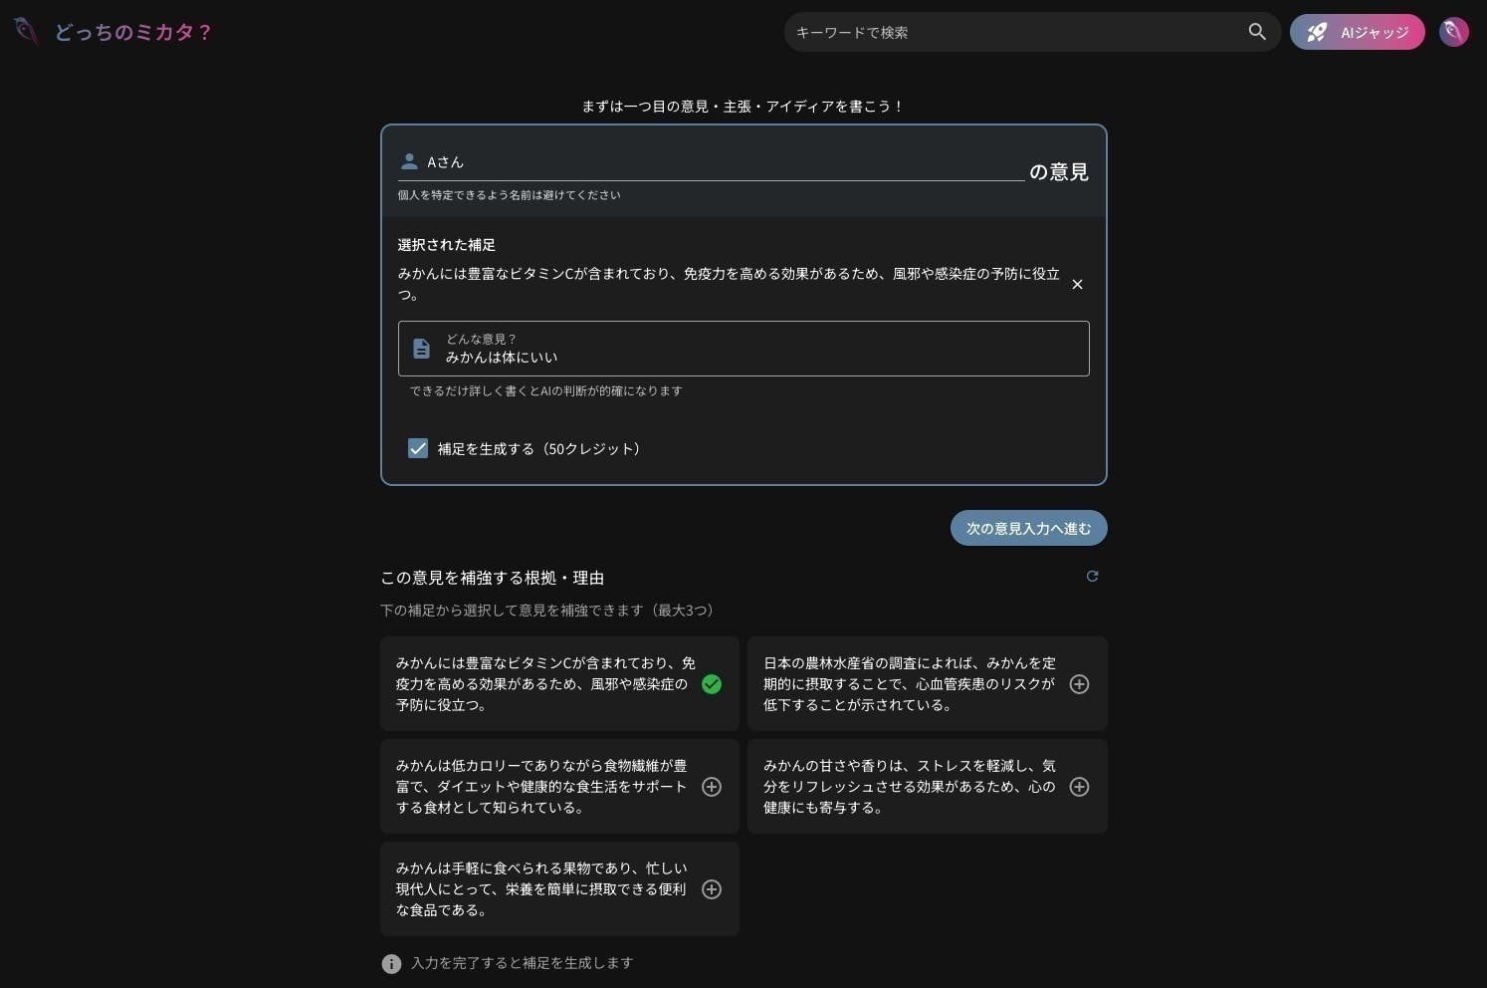Click the bird logo icon
Screen dimensions: 1487x988
pyautogui.click(x=25, y=31)
